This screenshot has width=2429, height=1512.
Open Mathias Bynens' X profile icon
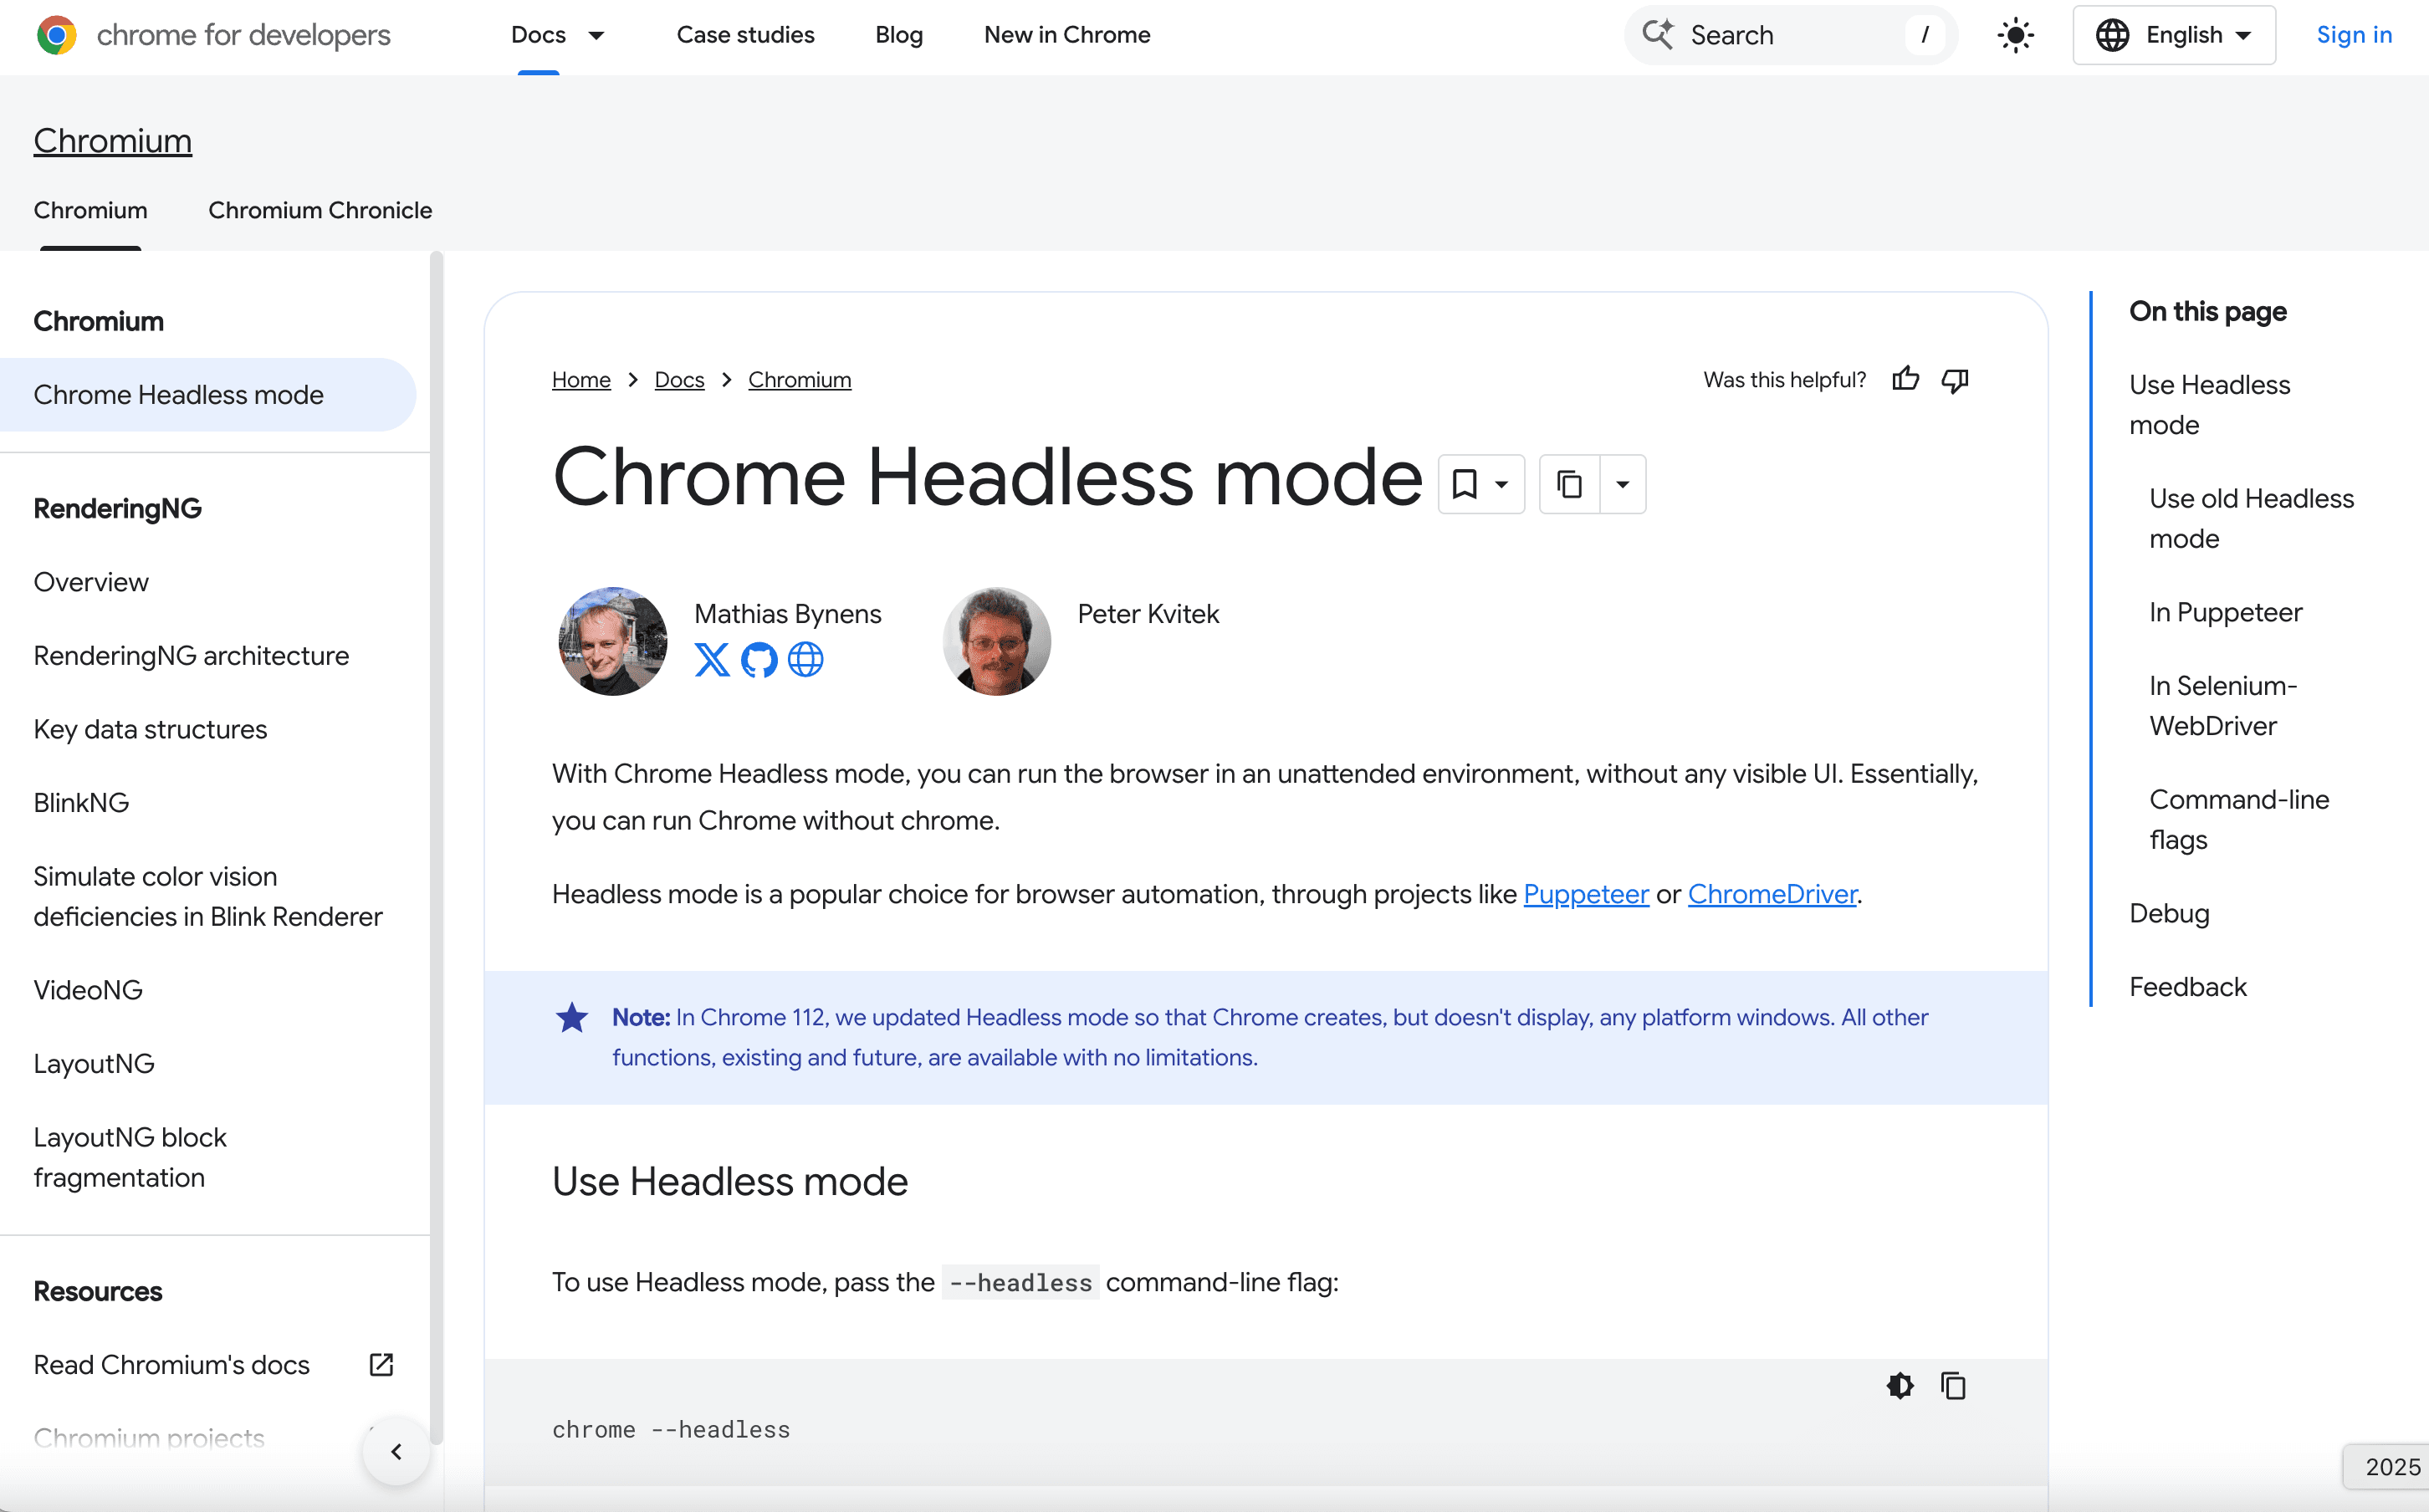(x=712, y=660)
